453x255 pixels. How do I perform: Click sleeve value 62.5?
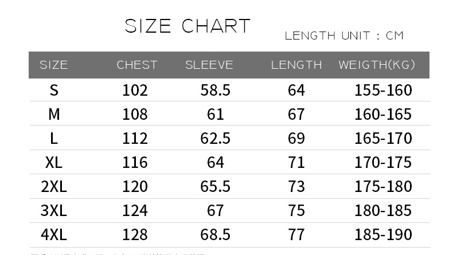[215, 138]
